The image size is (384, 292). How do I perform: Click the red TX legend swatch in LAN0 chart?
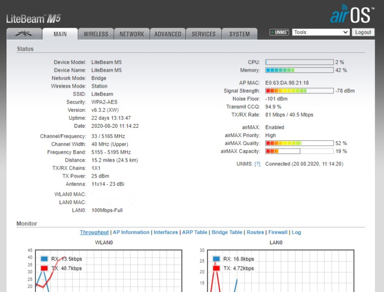(216, 268)
